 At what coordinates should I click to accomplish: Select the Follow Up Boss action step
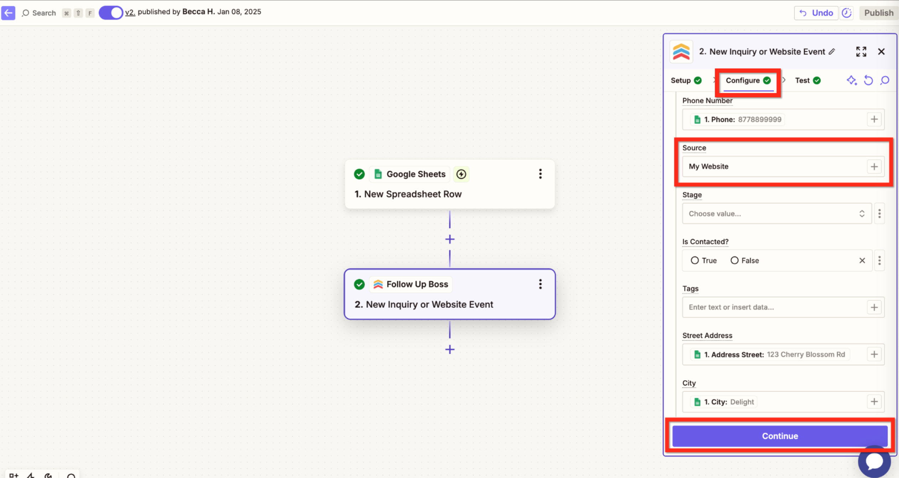[x=449, y=294]
